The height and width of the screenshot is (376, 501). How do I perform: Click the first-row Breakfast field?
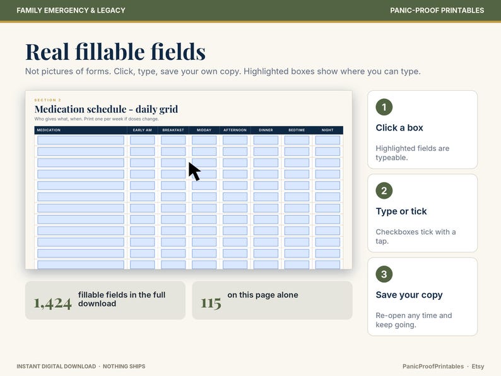(x=173, y=140)
